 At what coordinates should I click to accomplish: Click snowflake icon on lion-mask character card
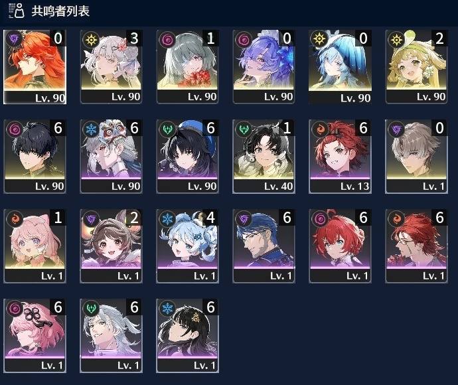tap(91, 129)
